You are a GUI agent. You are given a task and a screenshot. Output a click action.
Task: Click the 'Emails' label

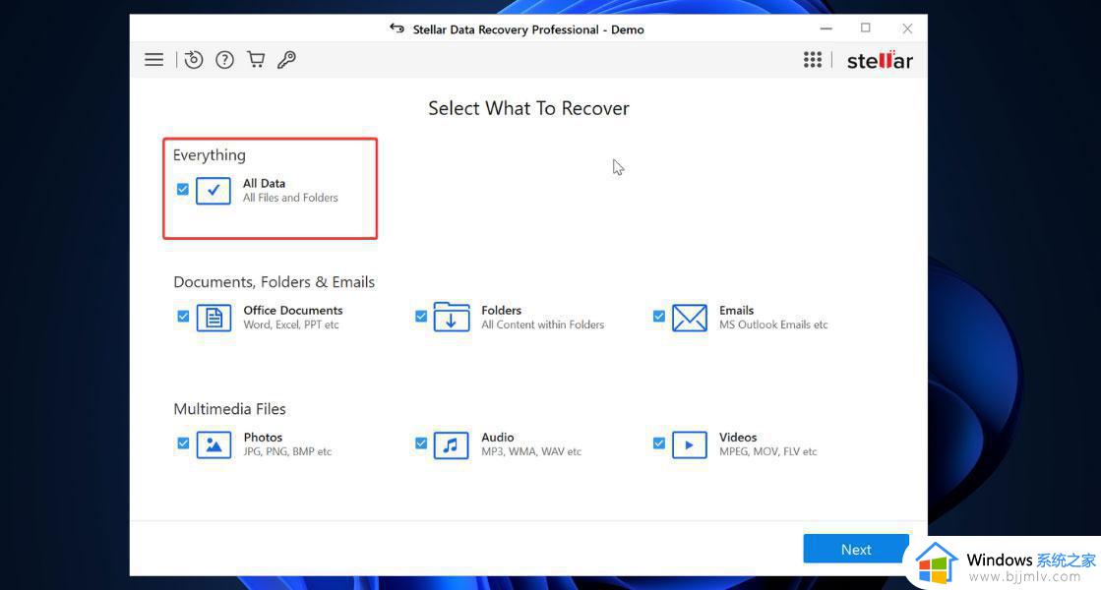[737, 310]
